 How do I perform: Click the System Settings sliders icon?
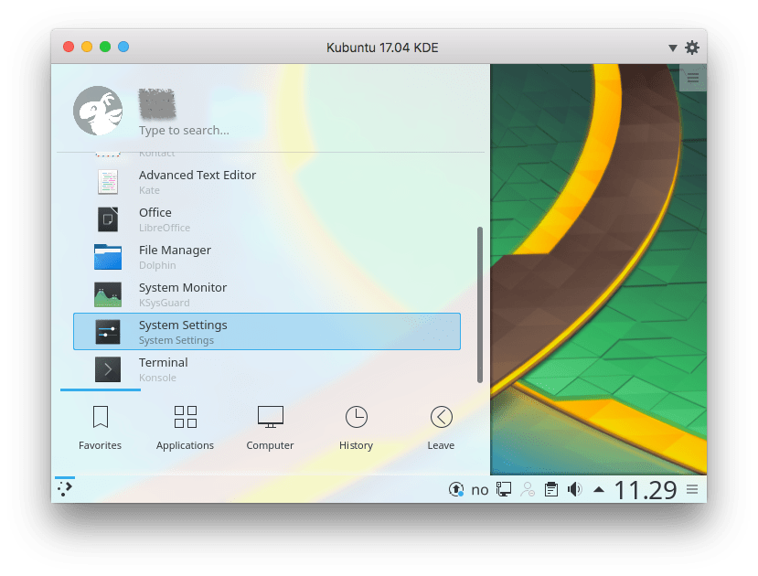click(107, 332)
